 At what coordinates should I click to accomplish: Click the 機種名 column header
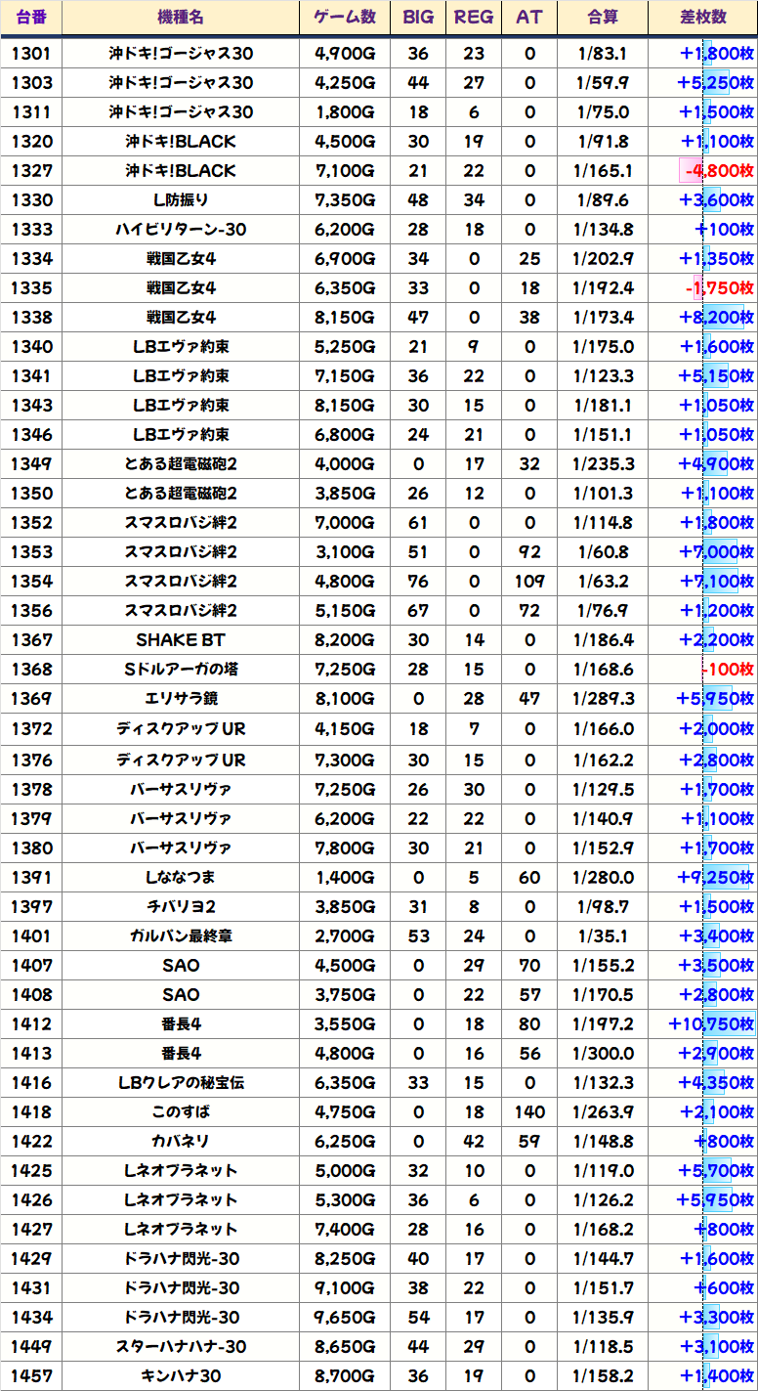coord(181,18)
